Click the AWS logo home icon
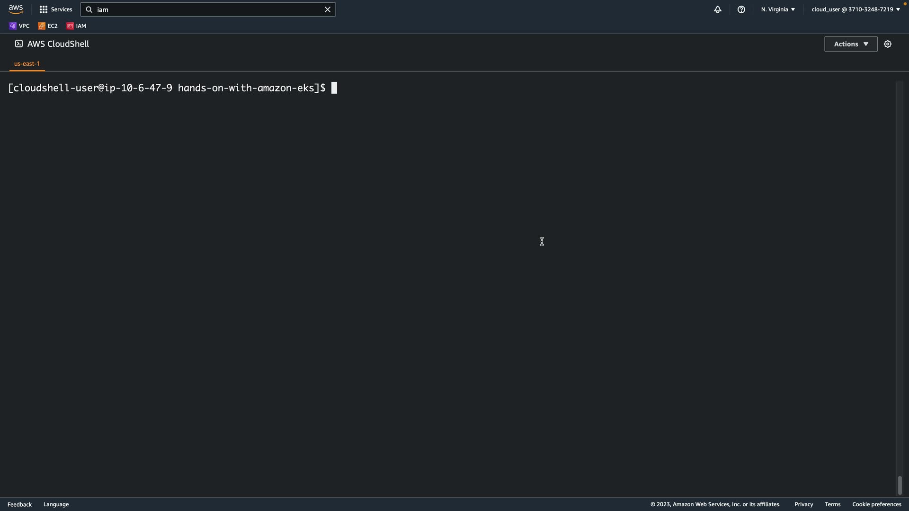This screenshot has width=909, height=511. point(16,9)
